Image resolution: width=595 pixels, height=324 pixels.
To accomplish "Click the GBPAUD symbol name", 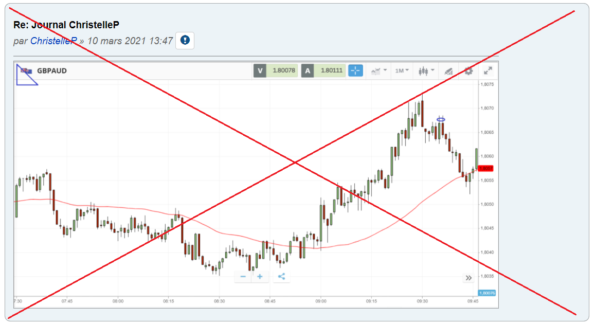I will 51,71.
